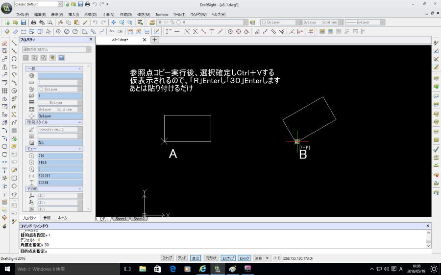Select the Mirror tool icon

click(x=4, y=67)
